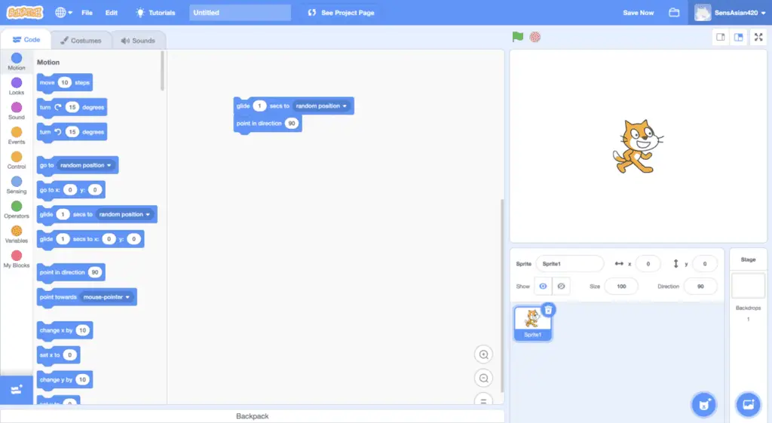
Task: Click the Untitled project title field
Action: tap(240, 13)
